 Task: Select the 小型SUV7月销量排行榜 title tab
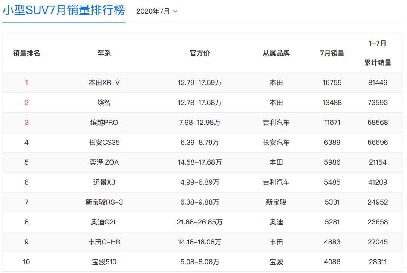coord(64,11)
